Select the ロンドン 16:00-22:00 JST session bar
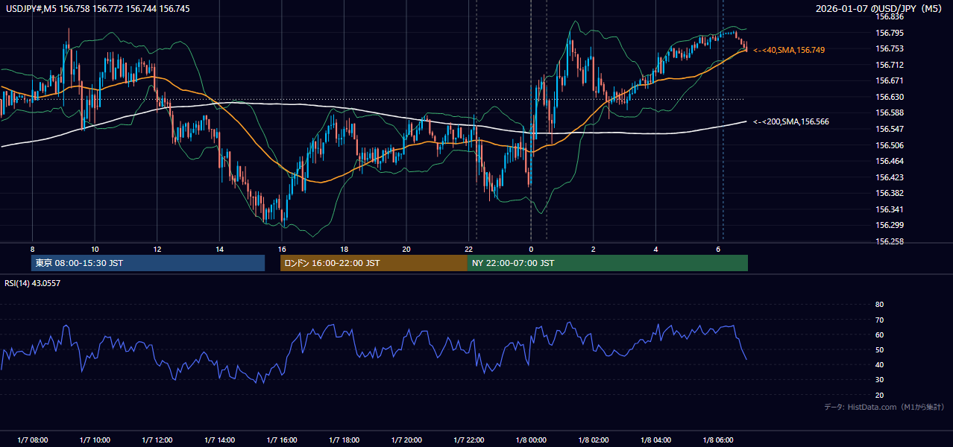The image size is (953, 447). pyautogui.click(x=374, y=263)
